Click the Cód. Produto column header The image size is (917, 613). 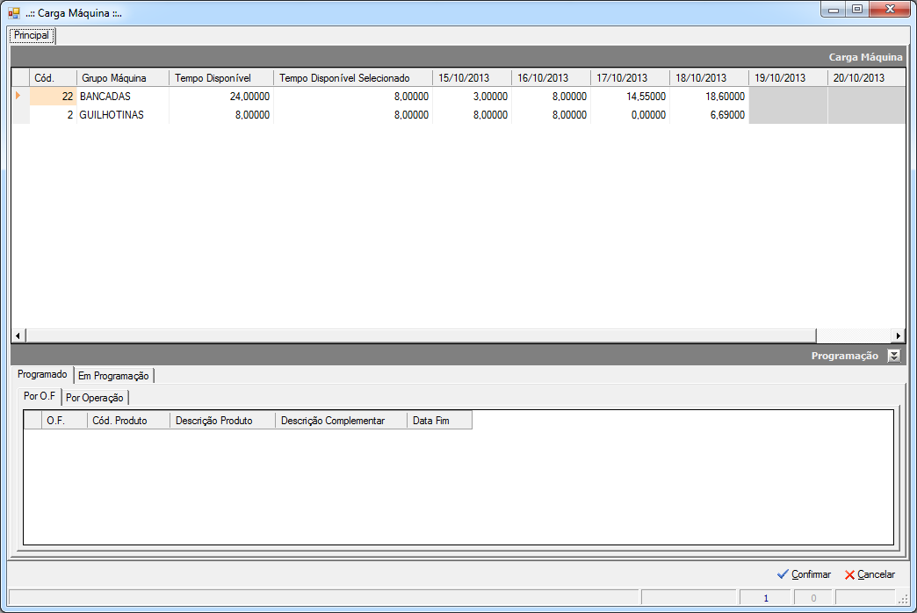[128, 421]
